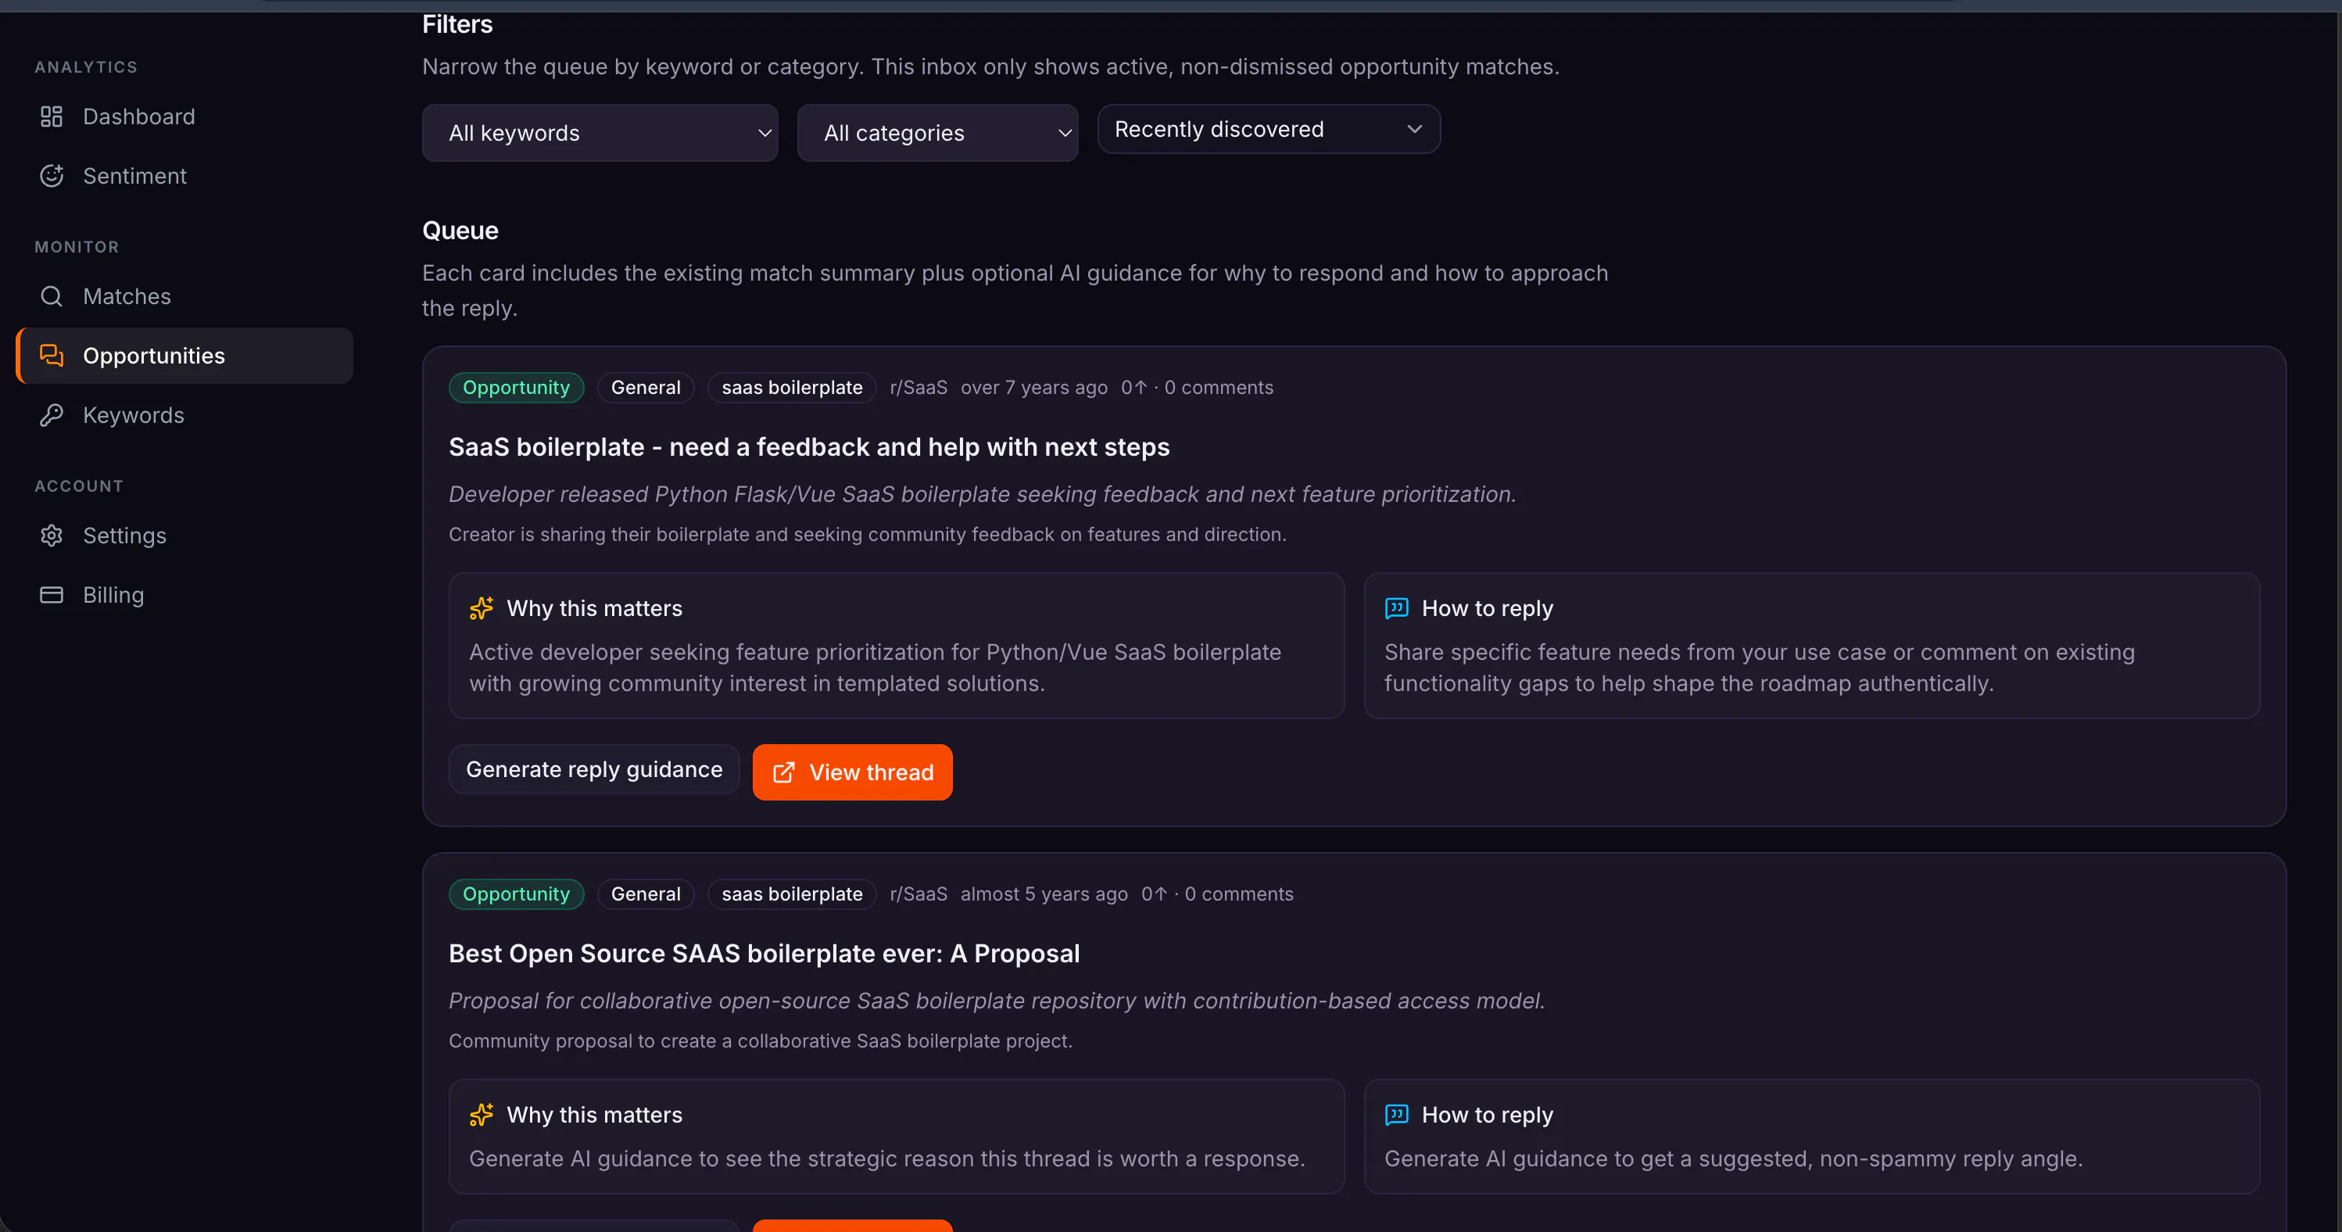The image size is (2342, 1232).
Task: Click sparkle icon in first card's Why this matters
Action: 481,608
